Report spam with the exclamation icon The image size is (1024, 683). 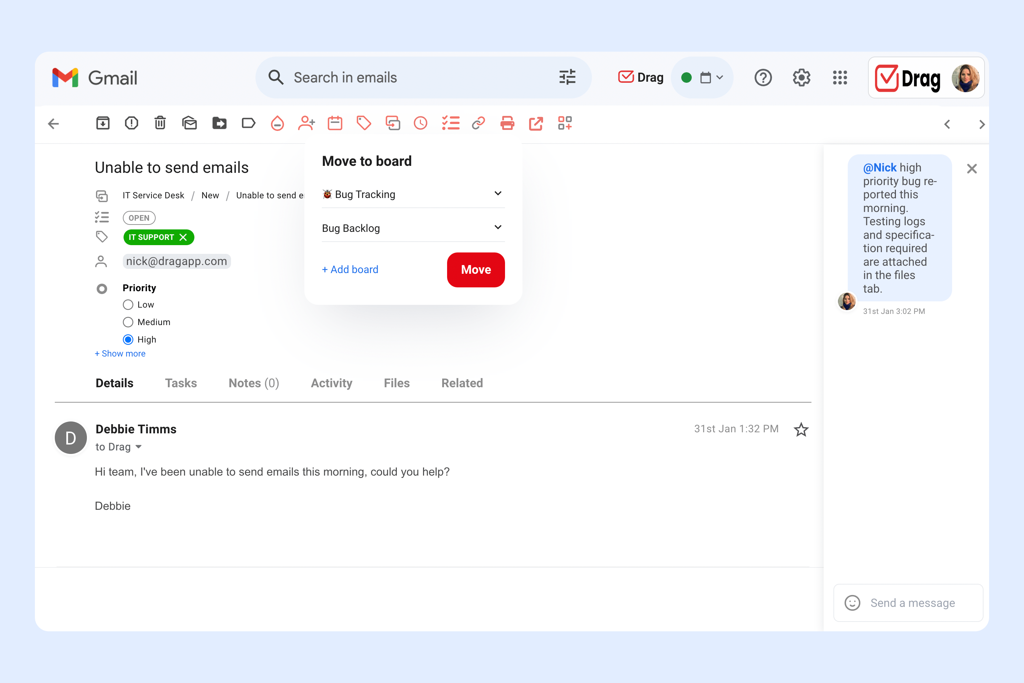(x=132, y=123)
